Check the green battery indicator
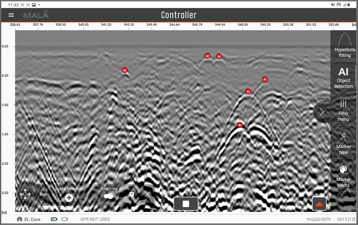358x225 pixels. coord(54,219)
